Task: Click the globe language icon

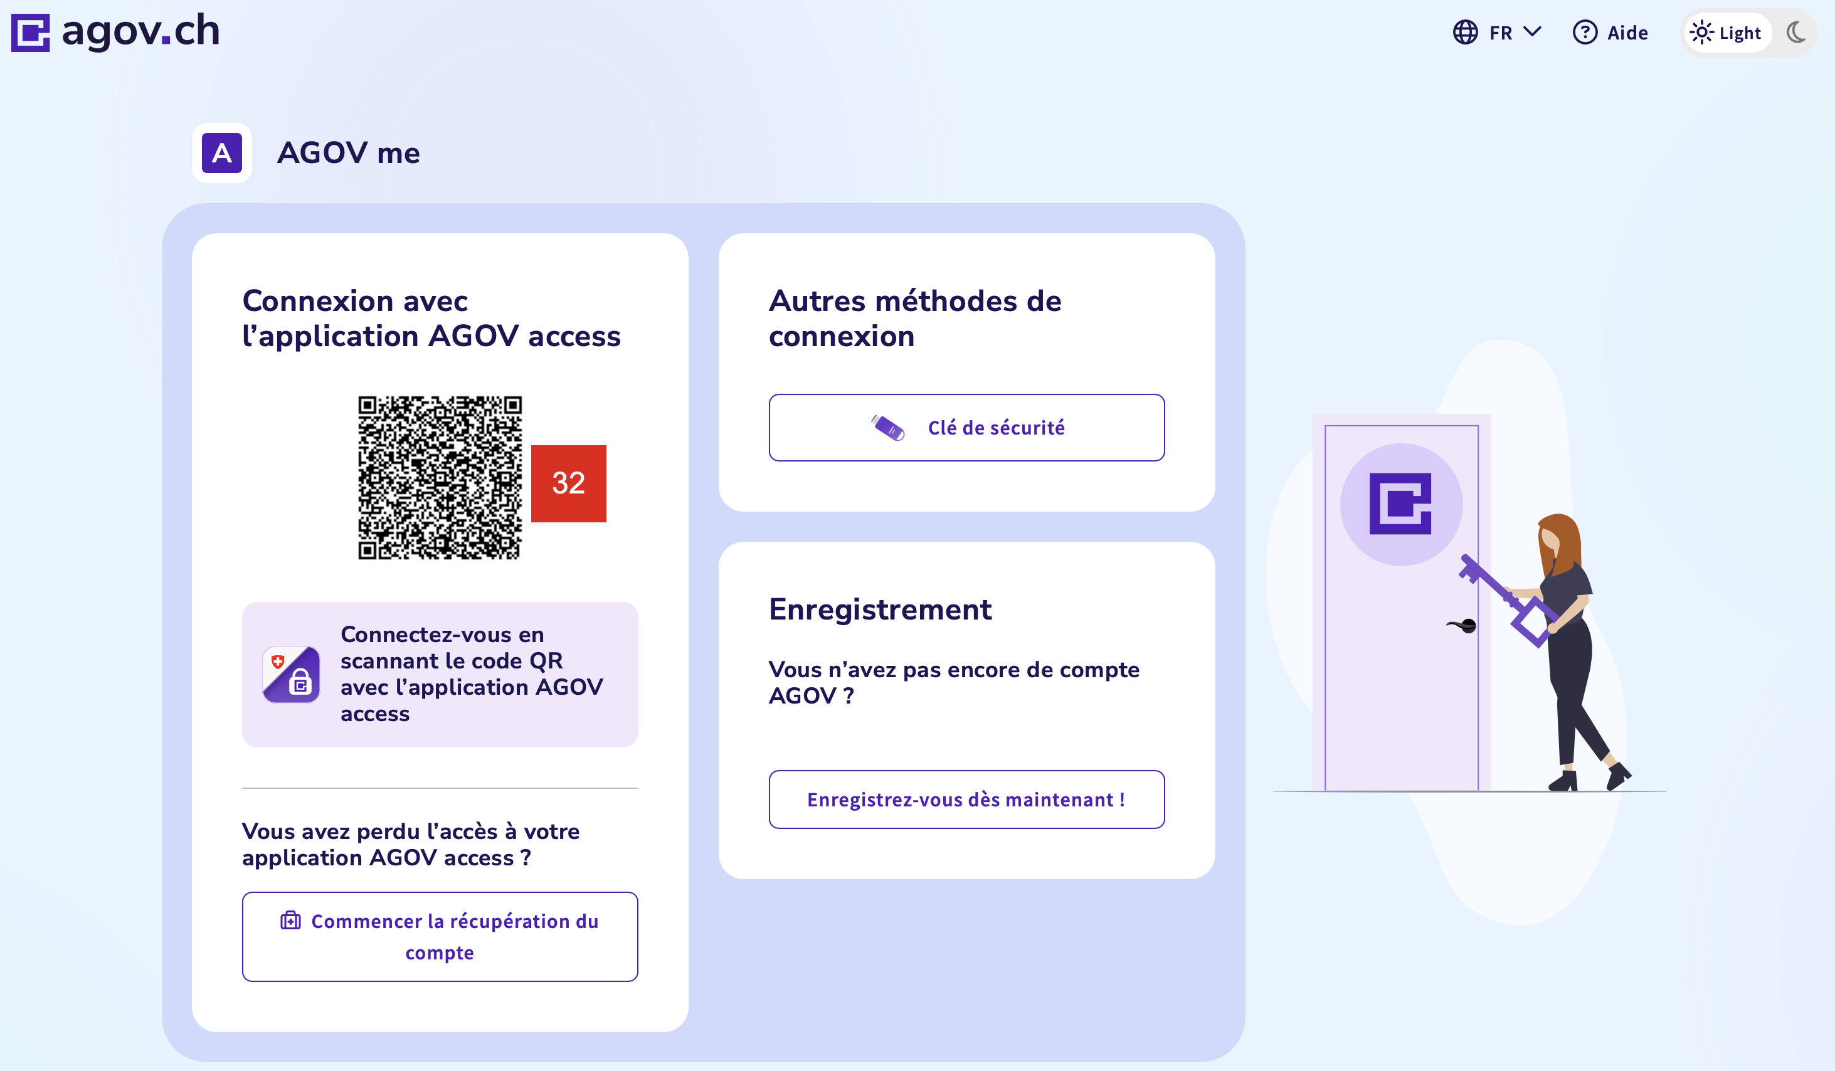Action: click(x=1465, y=33)
